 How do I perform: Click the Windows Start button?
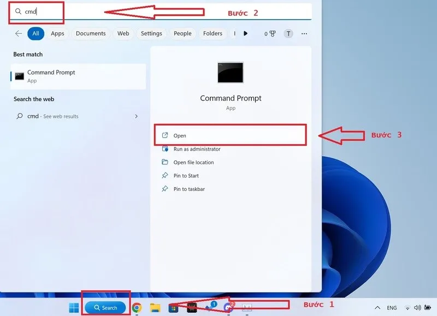pos(74,308)
